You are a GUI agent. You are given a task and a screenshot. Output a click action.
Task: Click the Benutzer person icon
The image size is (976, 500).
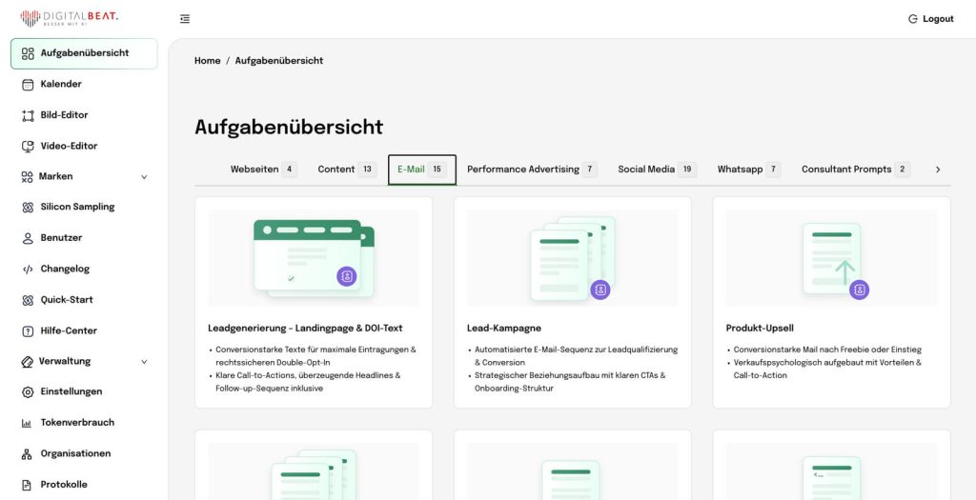[x=28, y=238]
